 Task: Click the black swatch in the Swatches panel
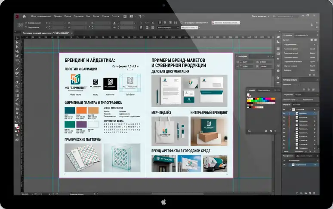pyautogui.click(x=254, y=99)
